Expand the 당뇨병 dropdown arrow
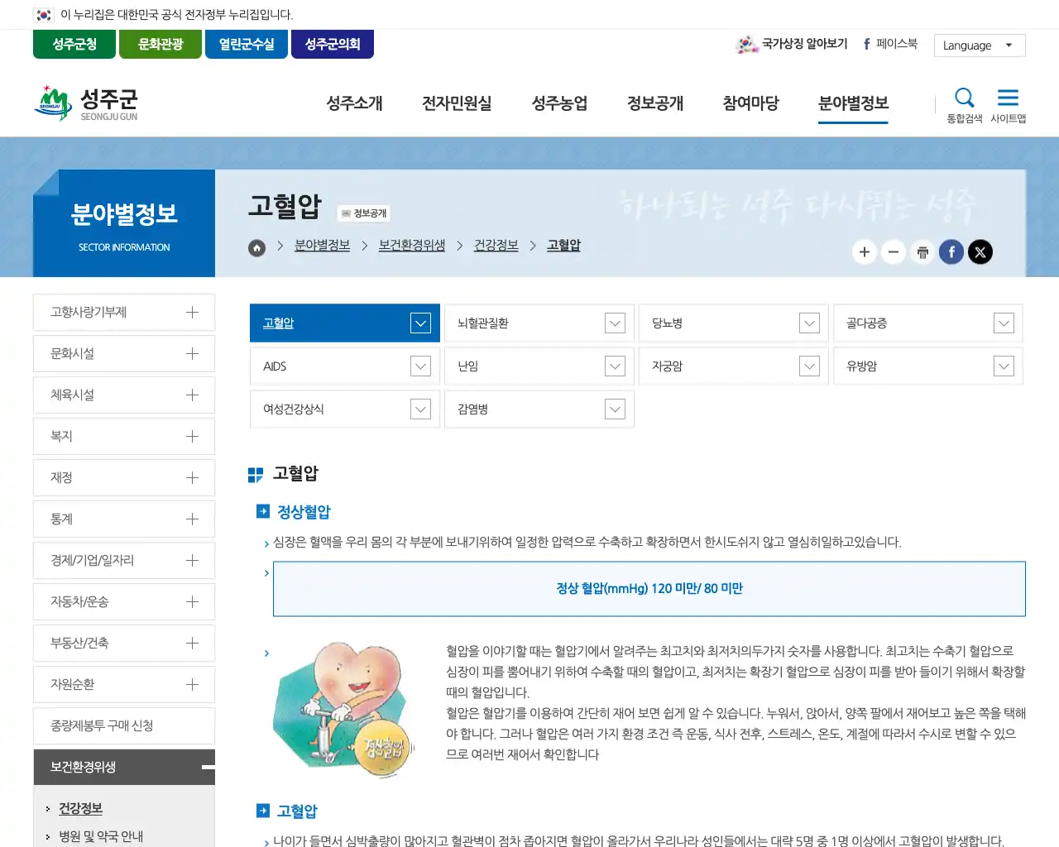 [809, 323]
